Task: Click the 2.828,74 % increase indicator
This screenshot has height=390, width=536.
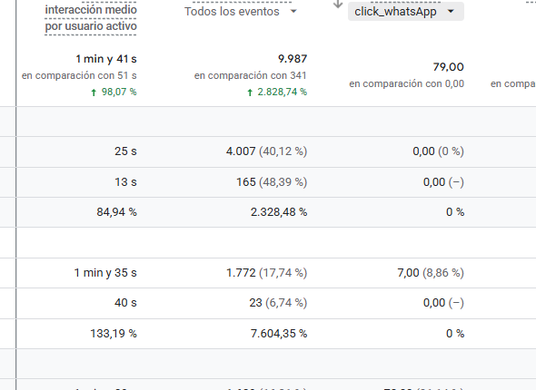Action: (x=277, y=92)
